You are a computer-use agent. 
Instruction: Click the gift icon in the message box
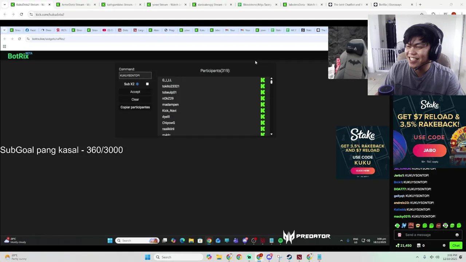(399, 235)
